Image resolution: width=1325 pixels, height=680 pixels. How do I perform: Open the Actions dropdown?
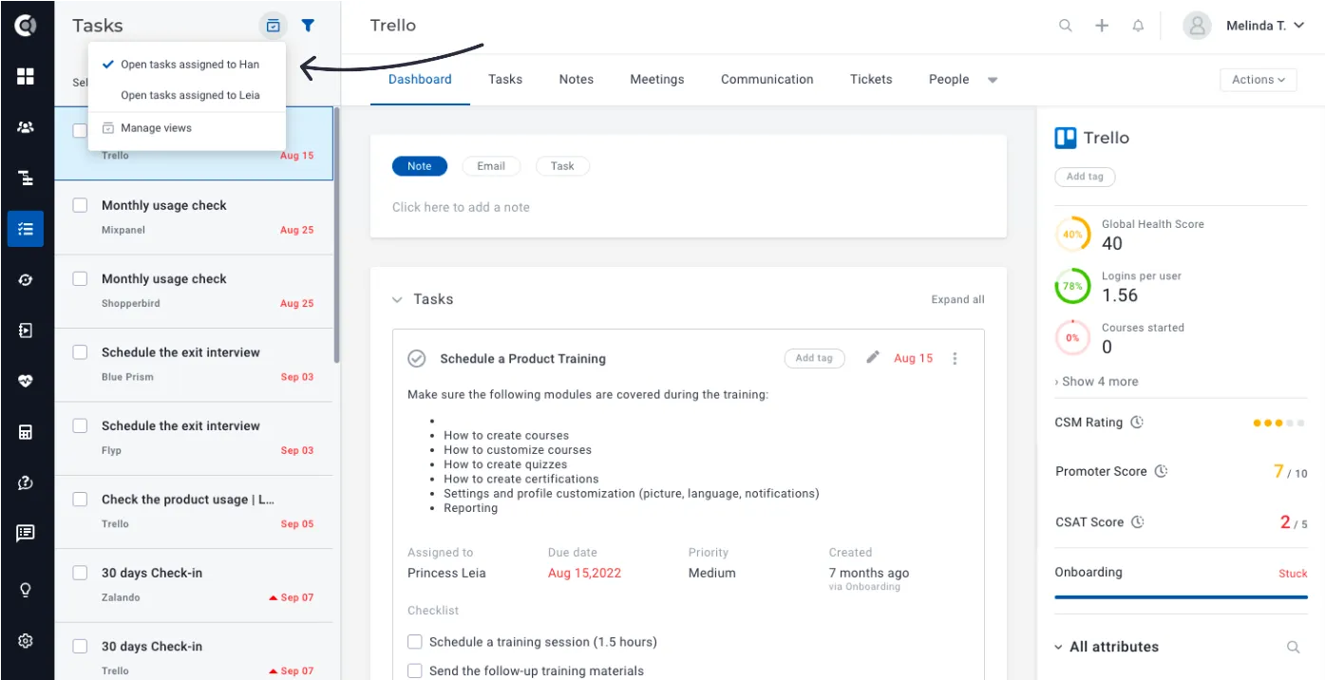tap(1258, 80)
